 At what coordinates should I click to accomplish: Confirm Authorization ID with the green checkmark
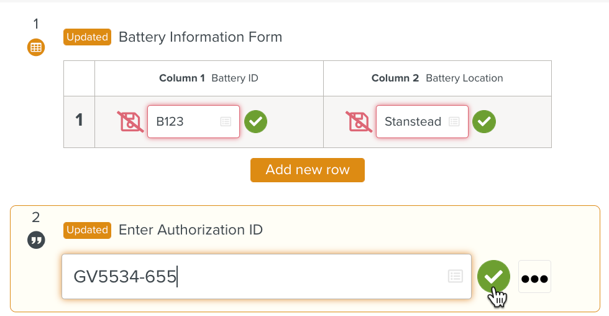(x=493, y=276)
